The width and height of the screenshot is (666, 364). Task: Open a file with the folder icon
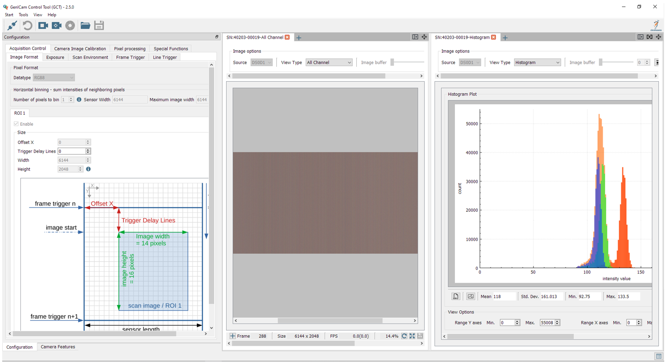click(x=85, y=26)
